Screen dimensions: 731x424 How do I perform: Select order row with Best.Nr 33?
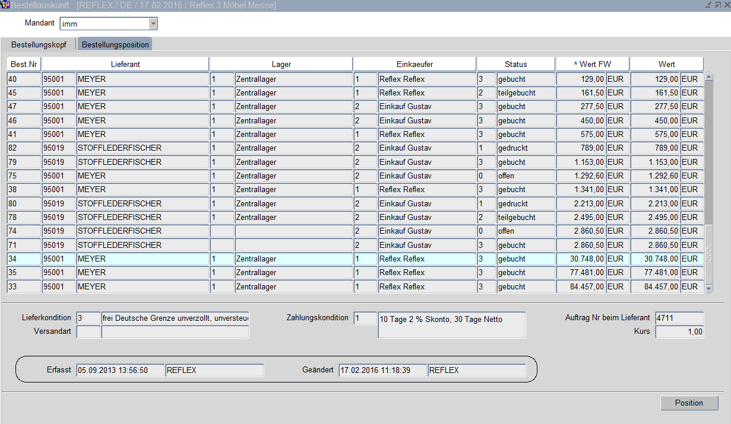(24, 286)
